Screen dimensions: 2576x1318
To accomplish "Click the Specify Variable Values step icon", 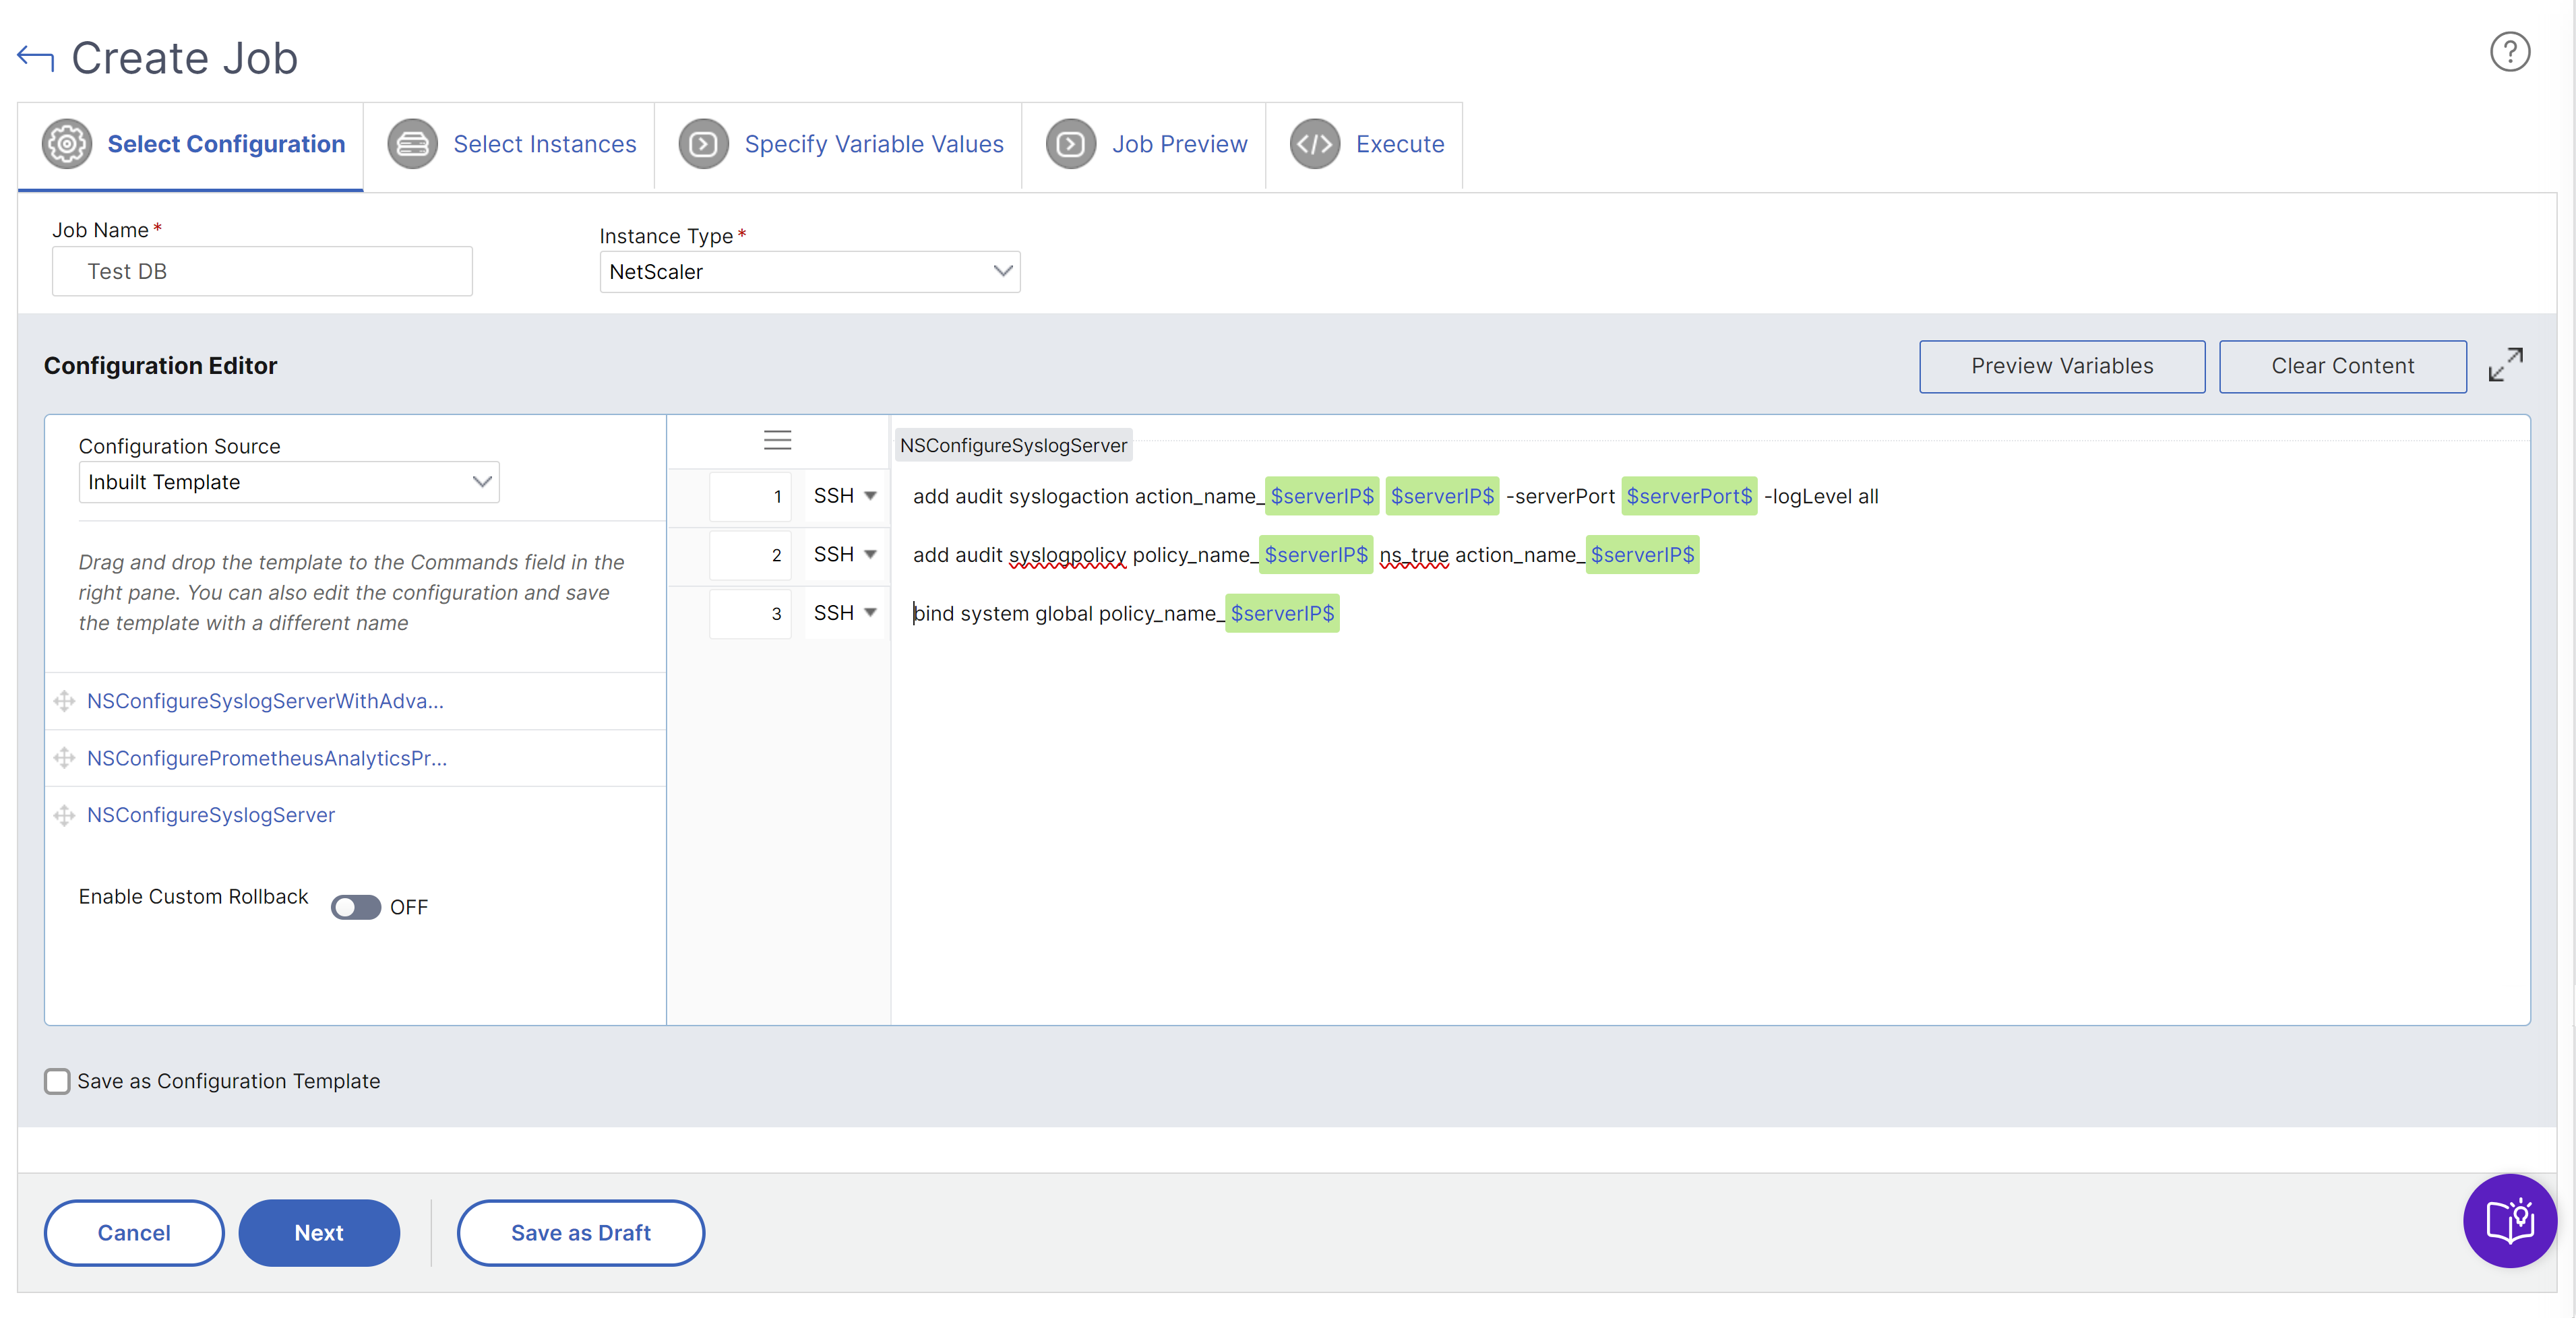I will click(x=704, y=144).
